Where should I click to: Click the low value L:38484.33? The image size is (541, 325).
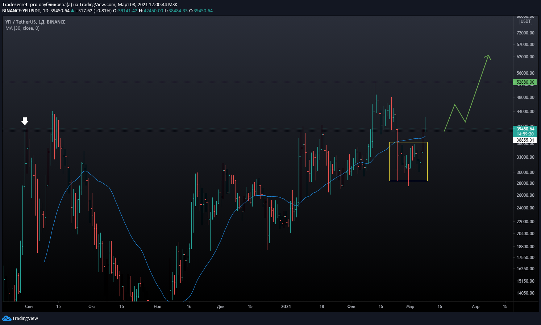(176, 11)
